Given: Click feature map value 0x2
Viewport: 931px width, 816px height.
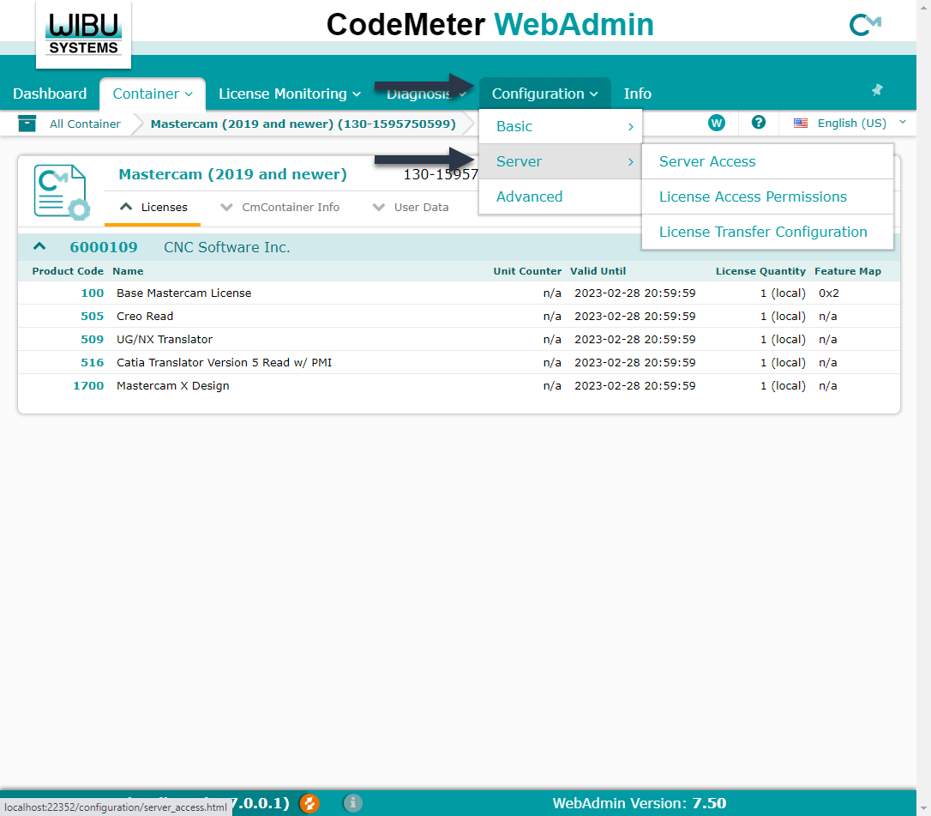Looking at the screenshot, I should 829,293.
